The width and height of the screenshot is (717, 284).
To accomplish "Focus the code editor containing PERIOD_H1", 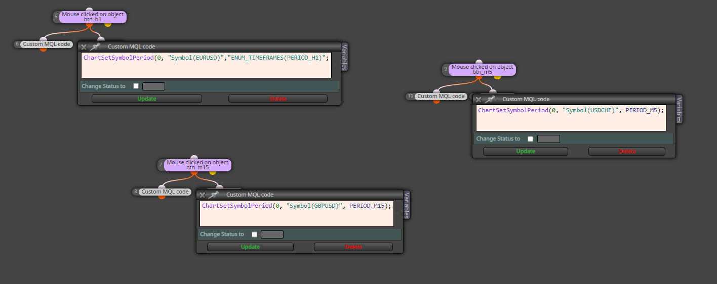I will pyautogui.click(x=206, y=65).
